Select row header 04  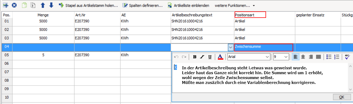pos(7,47)
